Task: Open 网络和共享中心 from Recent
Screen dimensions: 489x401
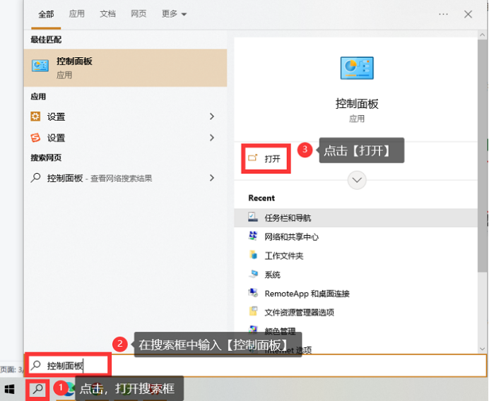Action: coord(355,237)
